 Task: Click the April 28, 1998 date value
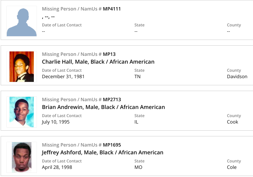(57, 167)
